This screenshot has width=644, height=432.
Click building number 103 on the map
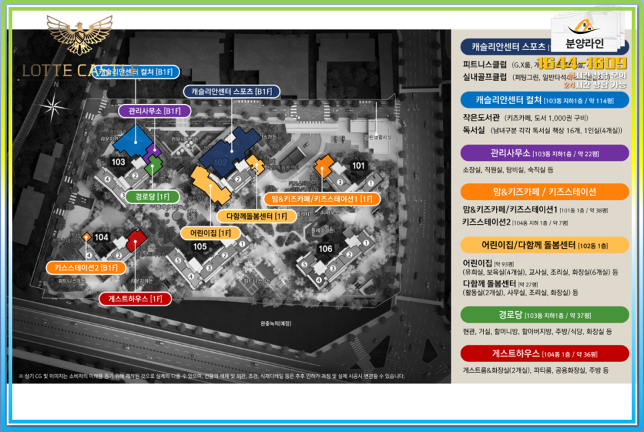[118, 162]
